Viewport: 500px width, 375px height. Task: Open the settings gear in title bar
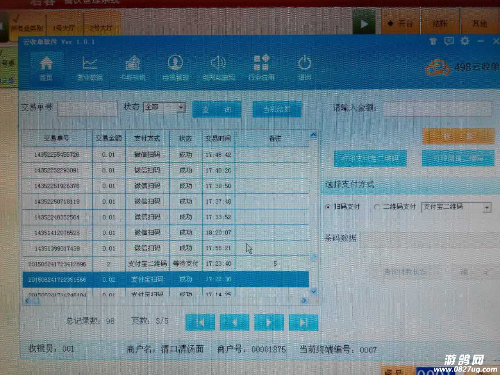pos(464,41)
